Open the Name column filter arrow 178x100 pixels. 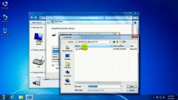[x=111, y=46]
